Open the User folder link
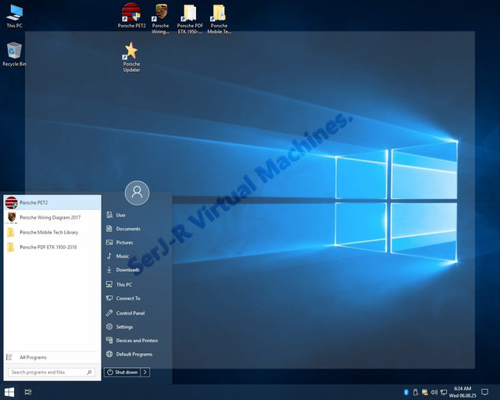The image size is (500, 400). click(116, 215)
